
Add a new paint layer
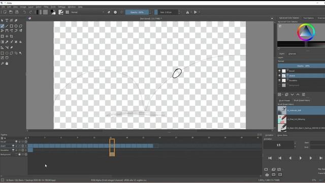[x=279, y=95]
